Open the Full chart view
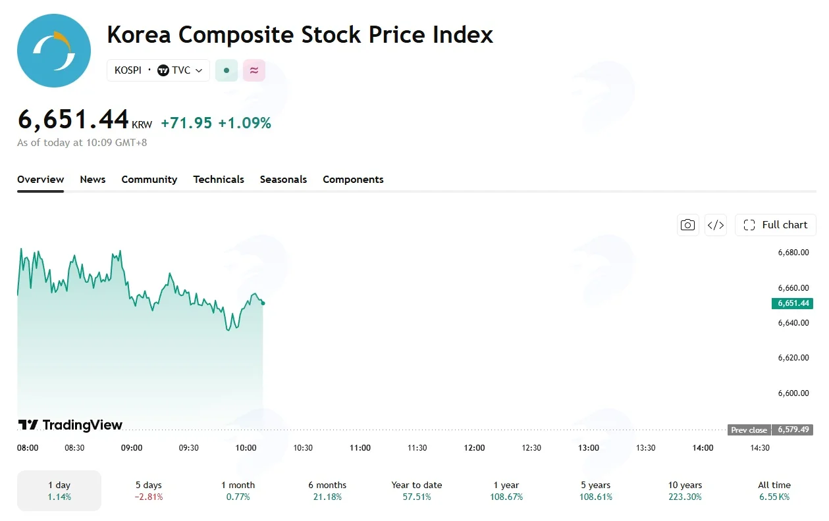829x521 pixels. (x=776, y=225)
